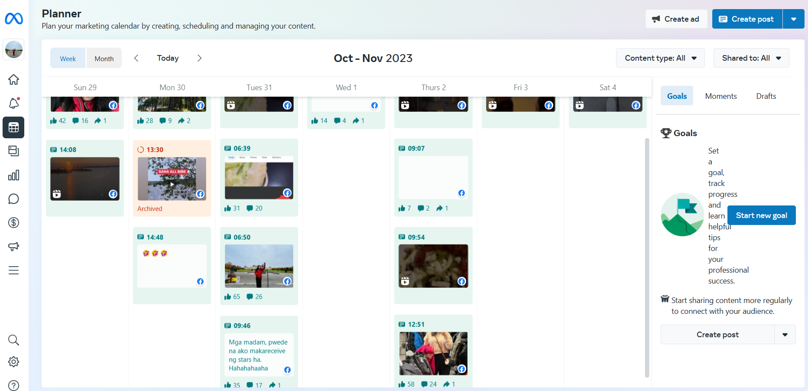The height and width of the screenshot is (391, 808).
Task: Click the Fri 3 column header
Action: [520, 88]
